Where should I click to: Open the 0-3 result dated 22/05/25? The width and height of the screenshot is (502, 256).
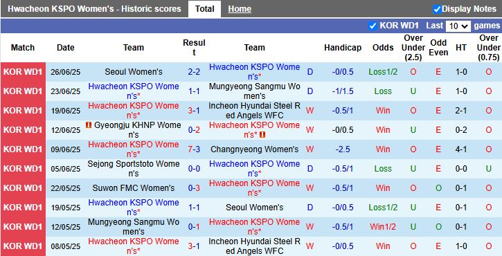coord(194,188)
